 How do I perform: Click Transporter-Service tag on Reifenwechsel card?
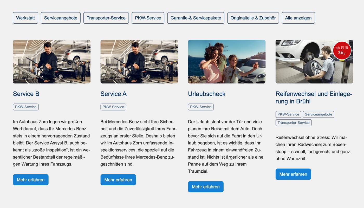[294, 123]
